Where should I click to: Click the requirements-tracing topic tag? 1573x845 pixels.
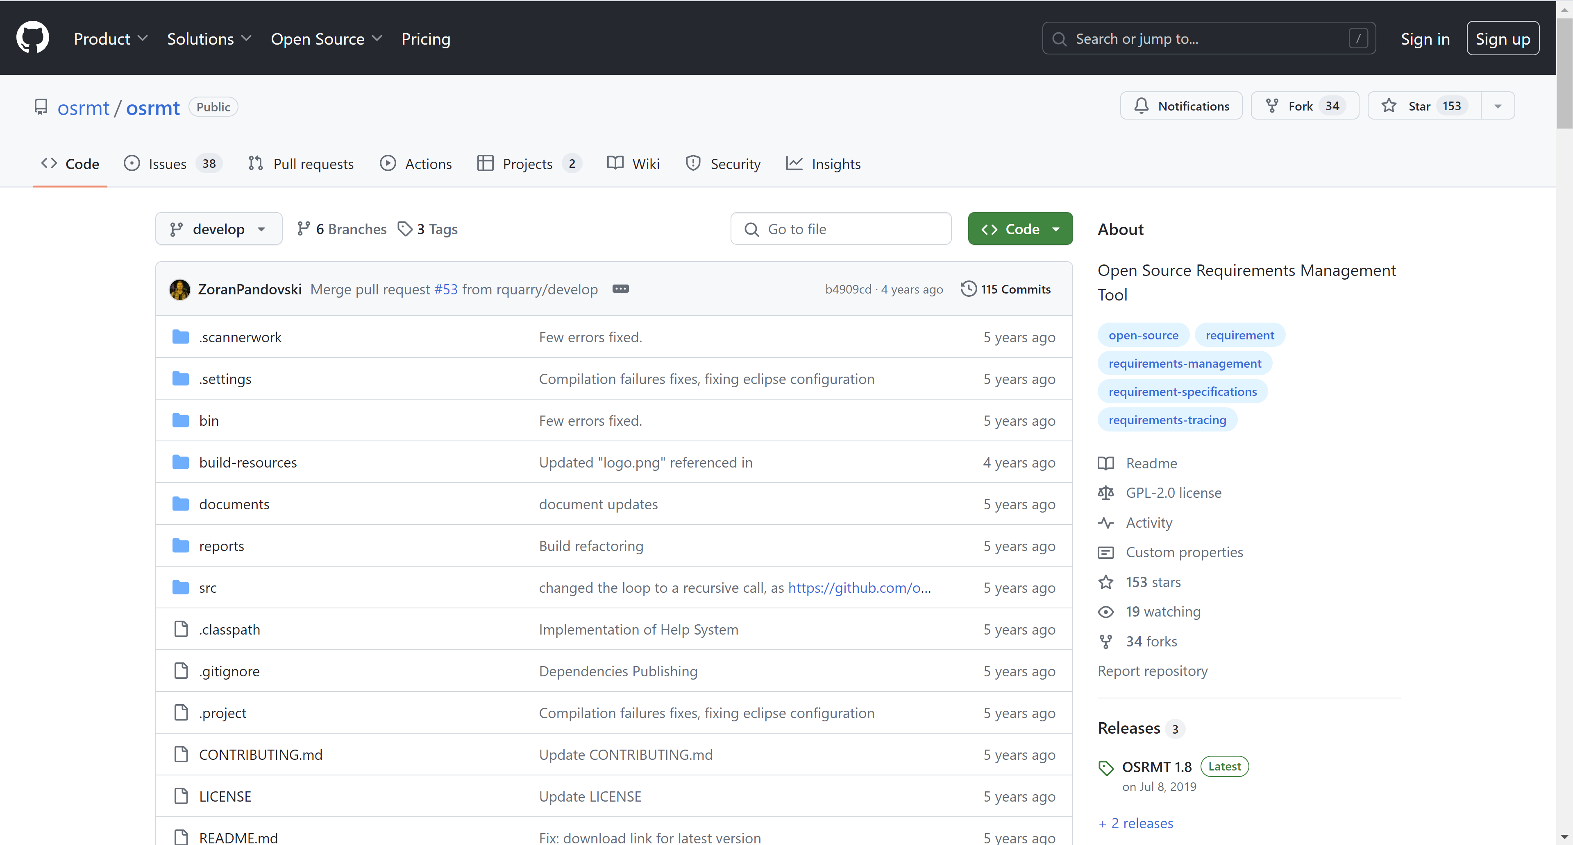click(x=1167, y=420)
